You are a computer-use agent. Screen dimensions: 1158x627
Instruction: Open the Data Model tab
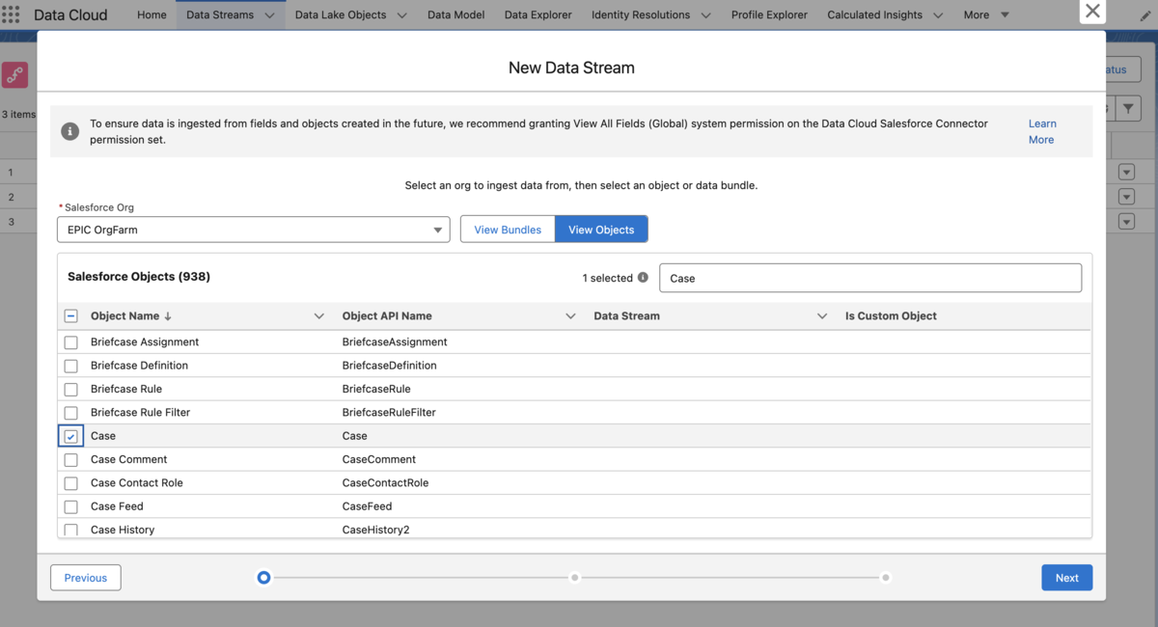(455, 15)
